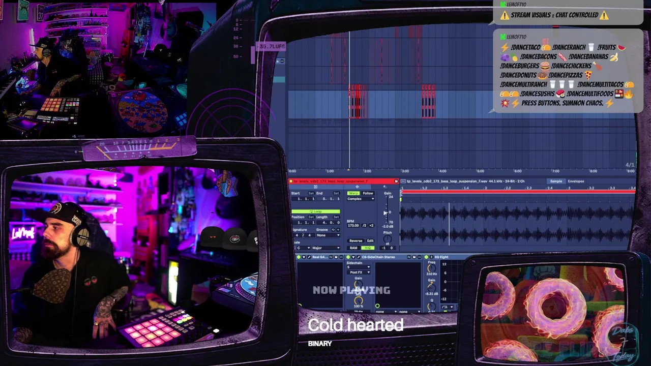This screenshot has height=366, width=651.
Task: Fold the Real GA device with its triangle
Action: (x=304, y=257)
